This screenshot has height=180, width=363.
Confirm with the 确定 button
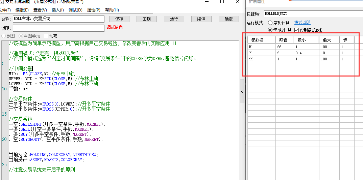pyautogui.click(x=229, y=19)
